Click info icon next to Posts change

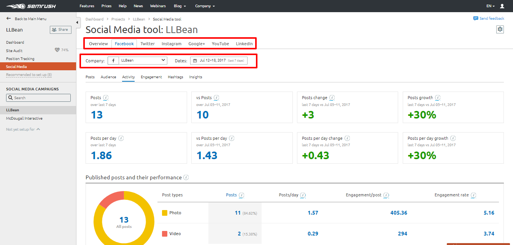coord(332,98)
